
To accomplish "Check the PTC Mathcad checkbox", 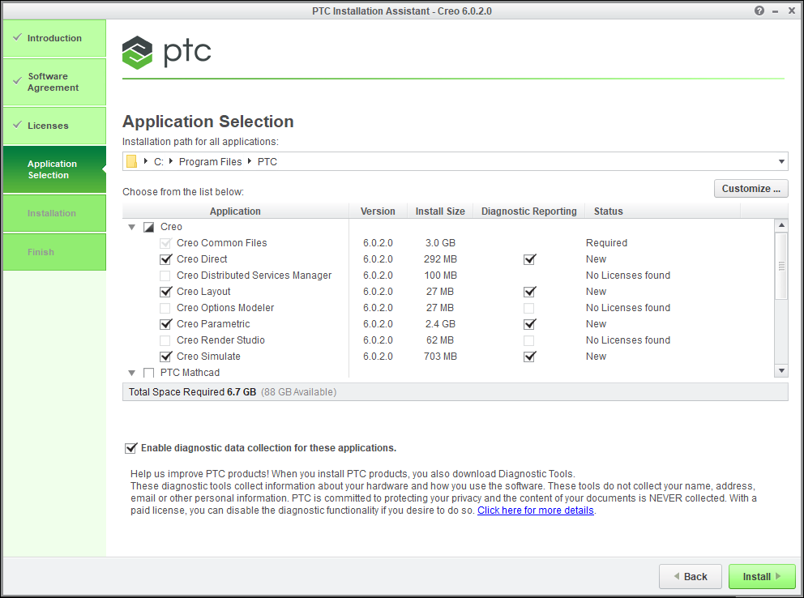I will point(148,373).
